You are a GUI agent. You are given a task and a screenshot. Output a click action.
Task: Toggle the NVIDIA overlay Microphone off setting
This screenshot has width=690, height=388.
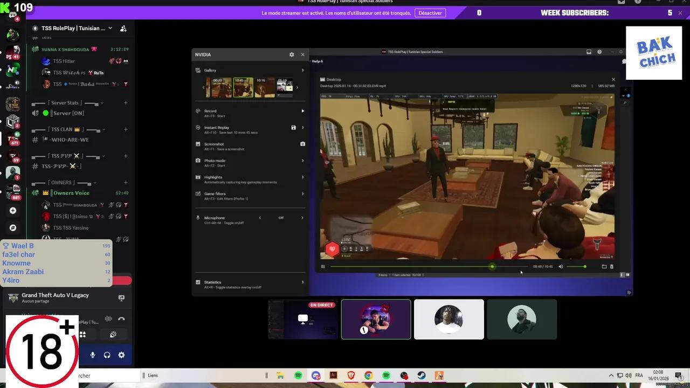280,218
